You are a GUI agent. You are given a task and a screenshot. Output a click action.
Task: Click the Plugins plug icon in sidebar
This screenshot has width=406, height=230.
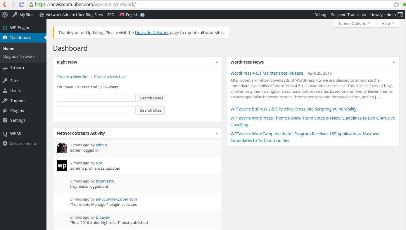(5, 110)
